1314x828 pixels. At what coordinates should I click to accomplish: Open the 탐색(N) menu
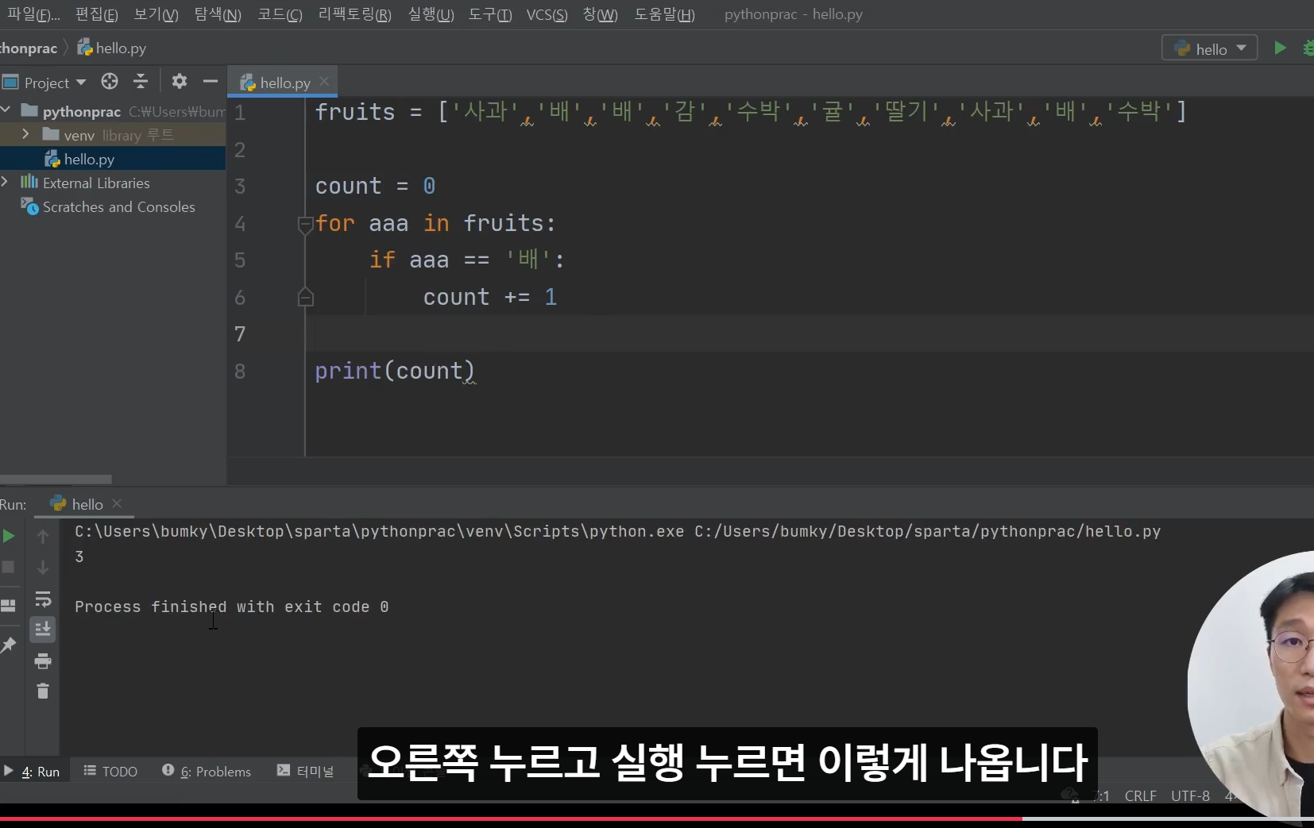pyautogui.click(x=217, y=14)
